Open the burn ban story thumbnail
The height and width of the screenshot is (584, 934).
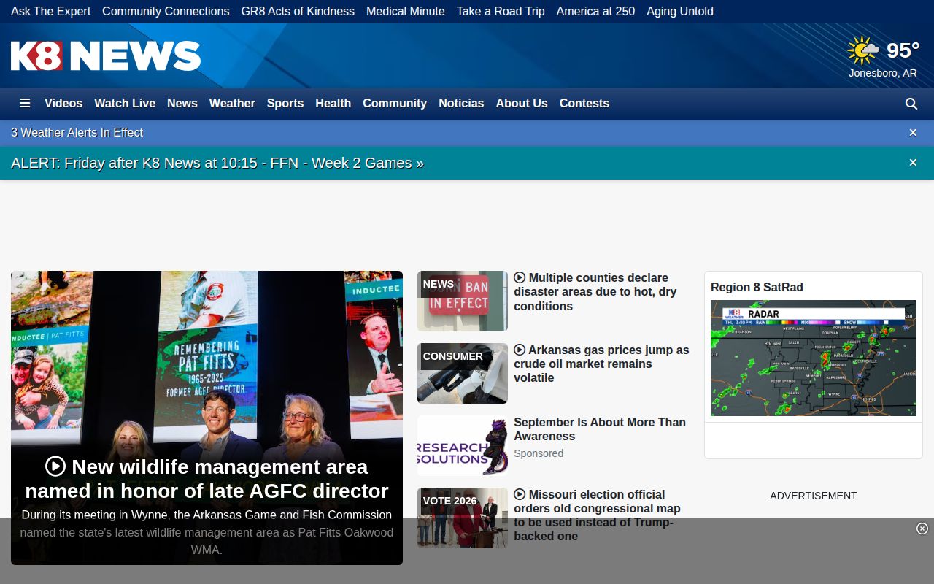(463, 301)
